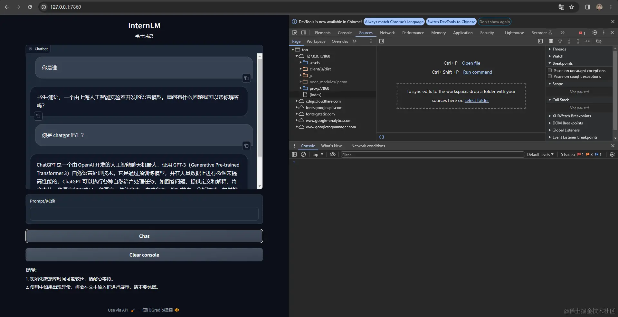
Task: Click the Open file link
Action: point(471,63)
